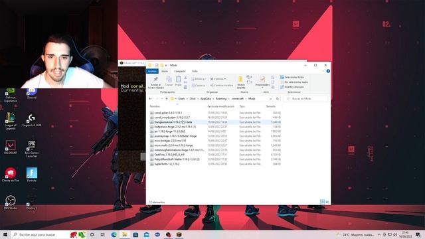The image size is (425, 239).
Task: Switch to large icons view in status bar
Action: (327, 202)
